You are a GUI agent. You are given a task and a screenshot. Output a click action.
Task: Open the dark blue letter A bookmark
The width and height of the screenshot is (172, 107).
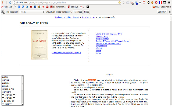click(35, 7)
